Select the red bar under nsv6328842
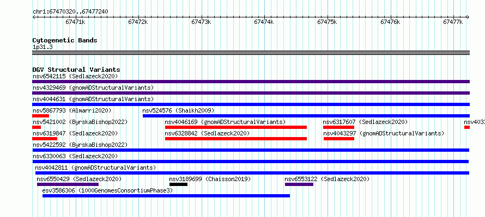485x217 pixels. 236,139
